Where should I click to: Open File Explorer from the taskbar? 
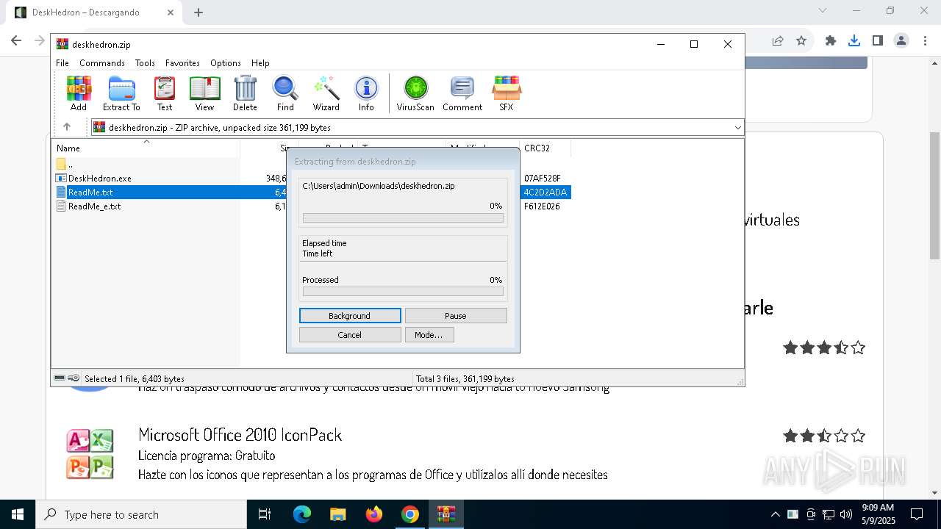point(338,514)
